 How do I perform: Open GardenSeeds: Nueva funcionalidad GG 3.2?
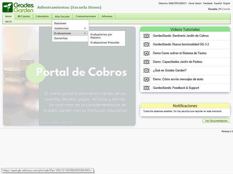click(x=181, y=44)
